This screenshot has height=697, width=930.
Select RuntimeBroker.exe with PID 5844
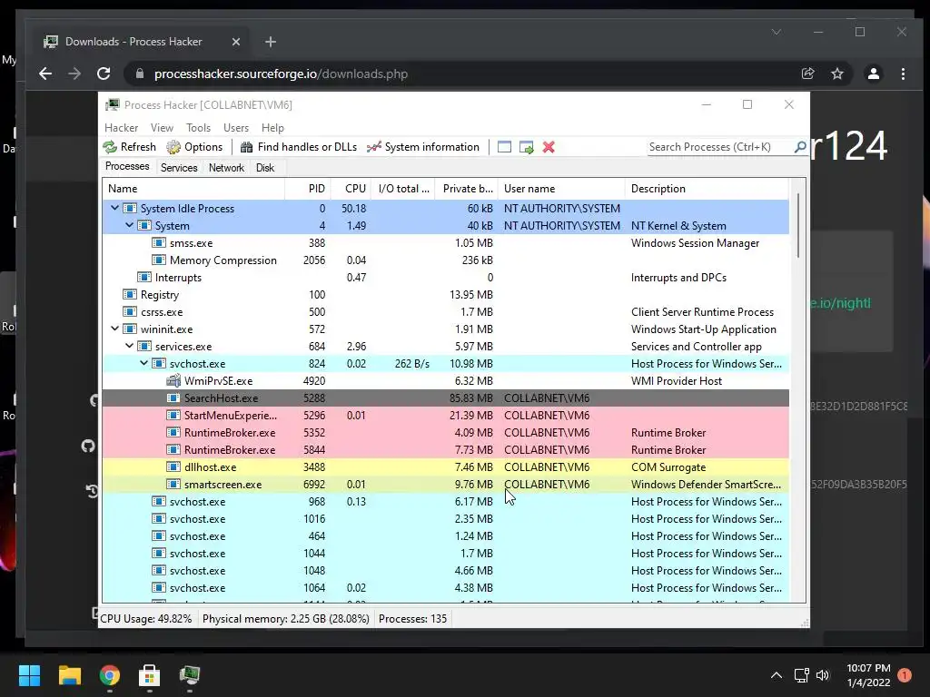[x=445, y=450]
